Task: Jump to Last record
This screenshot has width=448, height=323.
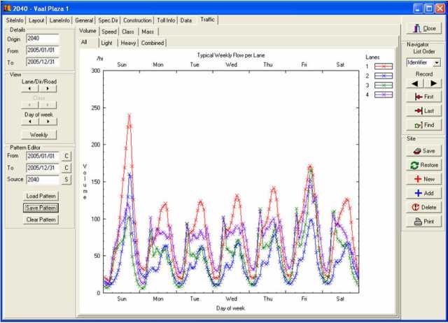Action: (x=424, y=110)
